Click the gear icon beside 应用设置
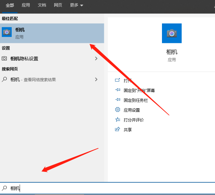The height and width of the screenshot is (195, 215). click(x=117, y=110)
